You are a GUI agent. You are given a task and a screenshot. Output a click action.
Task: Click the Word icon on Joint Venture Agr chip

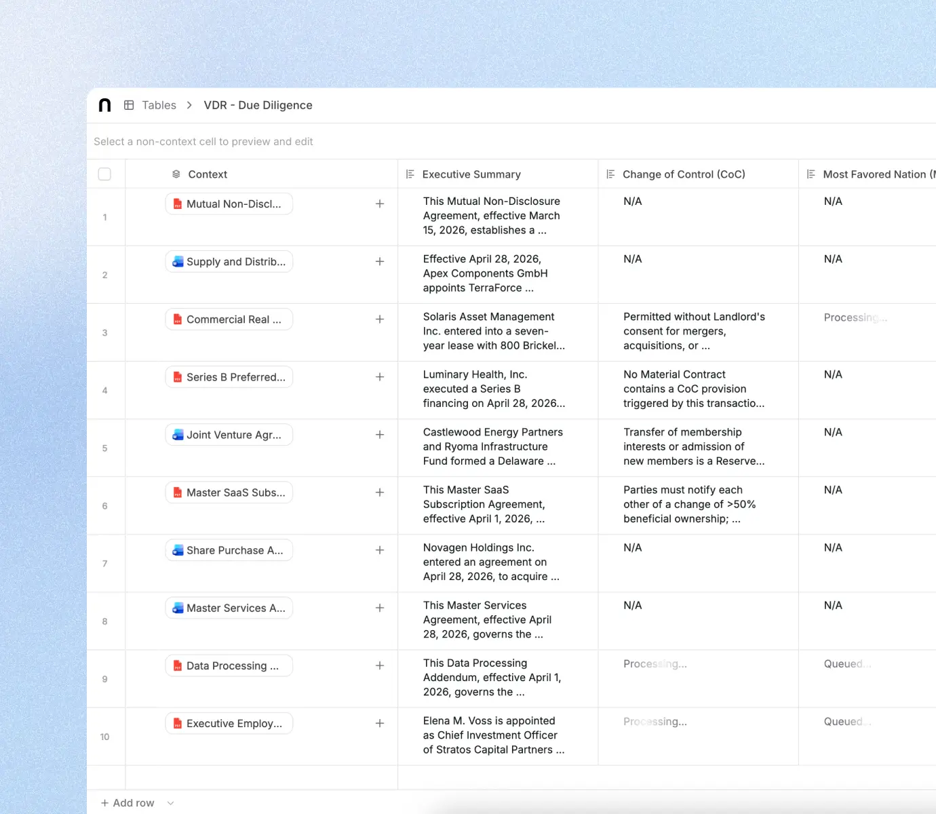point(178,435)
